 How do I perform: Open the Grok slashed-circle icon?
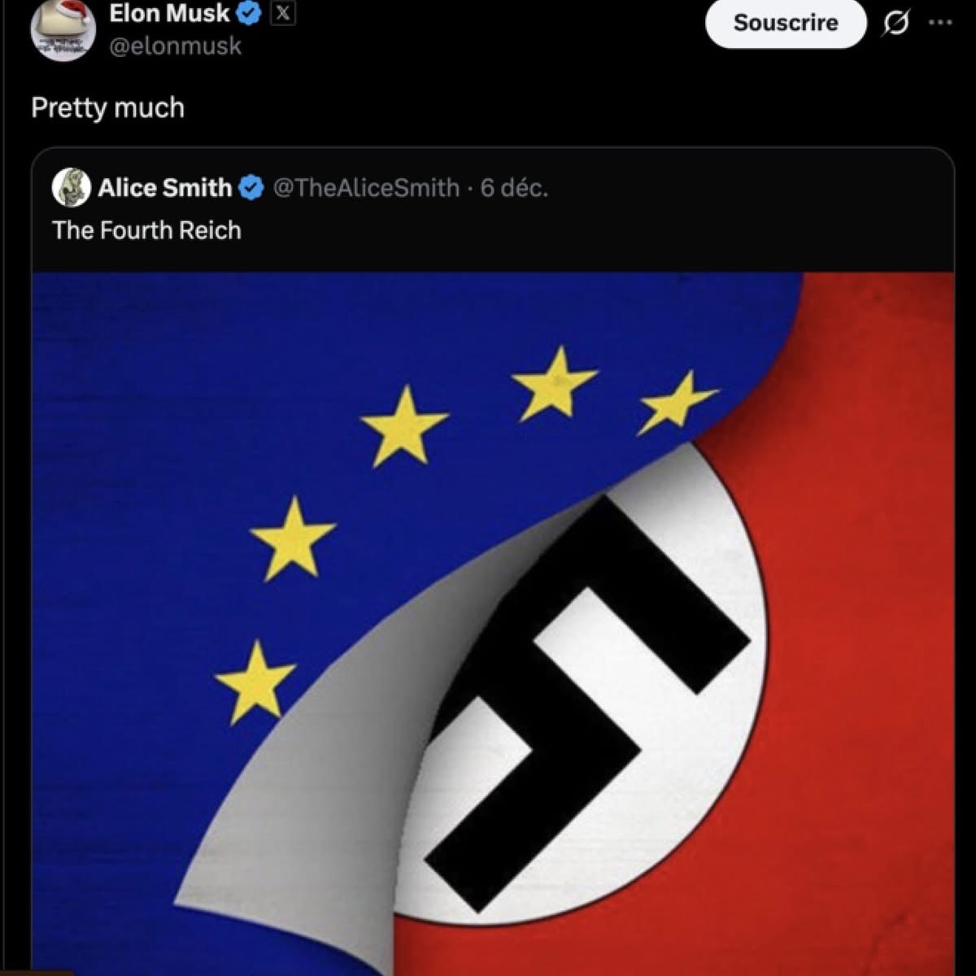895,24
